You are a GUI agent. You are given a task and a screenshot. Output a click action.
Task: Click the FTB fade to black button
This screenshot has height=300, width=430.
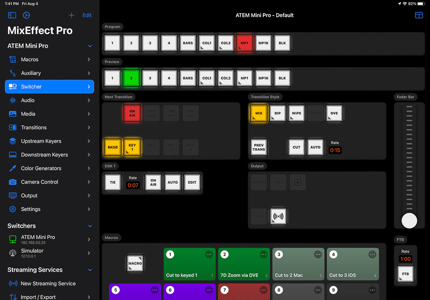click(x=405, y=274)
